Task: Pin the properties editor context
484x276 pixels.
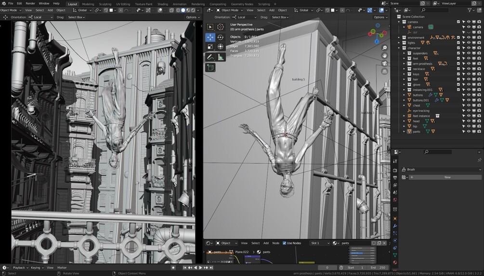Action: tap(479, 160)
